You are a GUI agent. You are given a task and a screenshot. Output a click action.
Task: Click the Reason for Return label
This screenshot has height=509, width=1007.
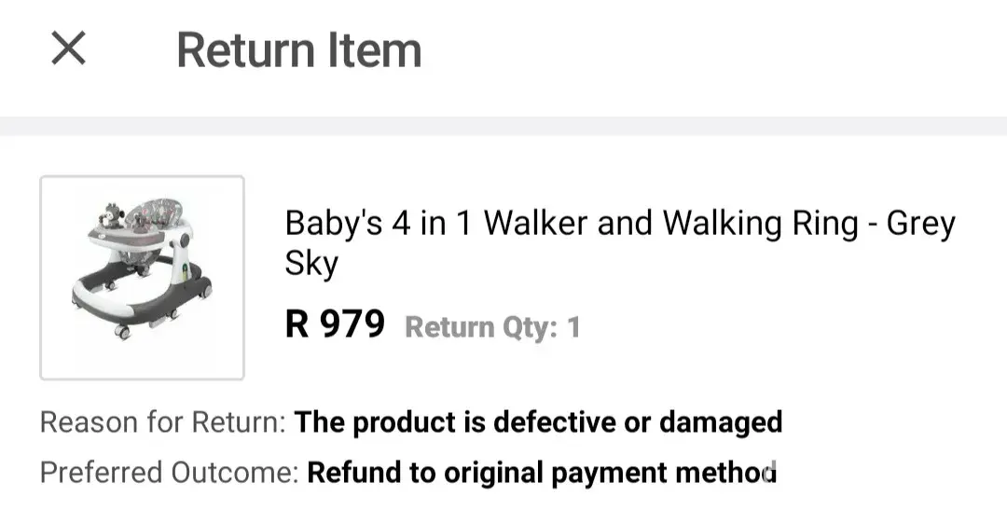(162, 422)
